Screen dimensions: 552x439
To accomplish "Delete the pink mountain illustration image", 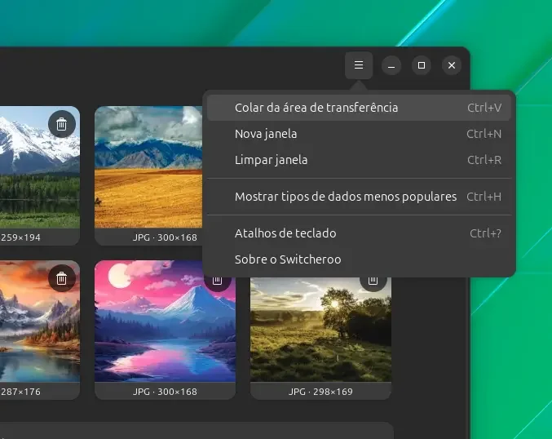I will tap(217, 282).
